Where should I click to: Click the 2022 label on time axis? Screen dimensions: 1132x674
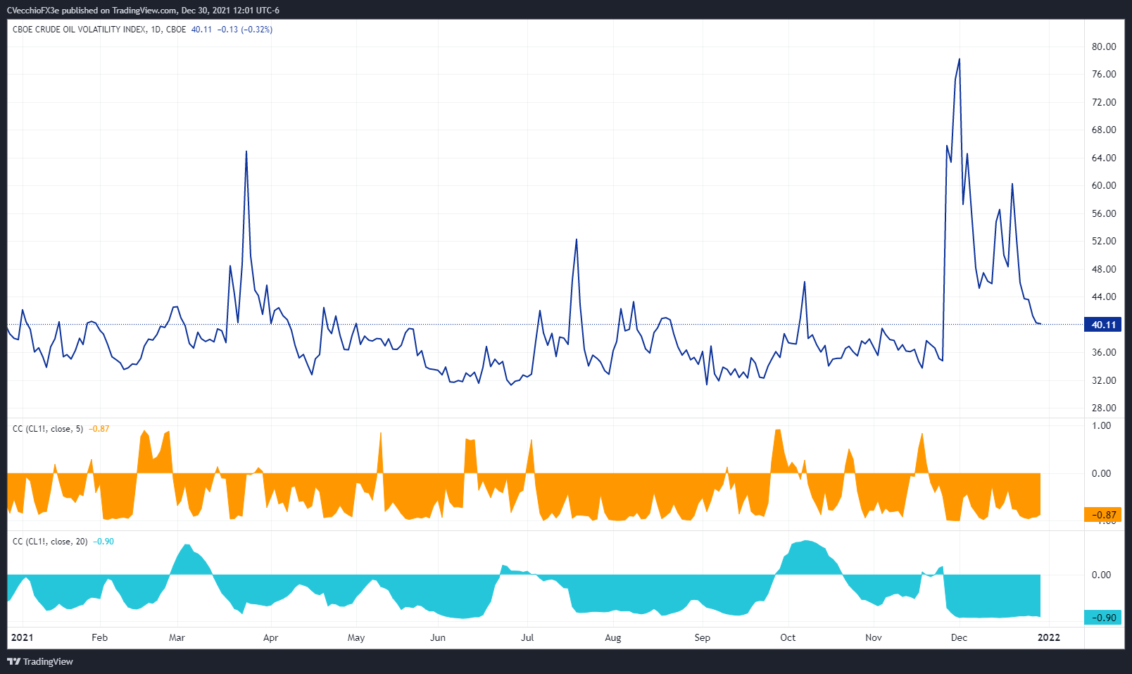1049,637
